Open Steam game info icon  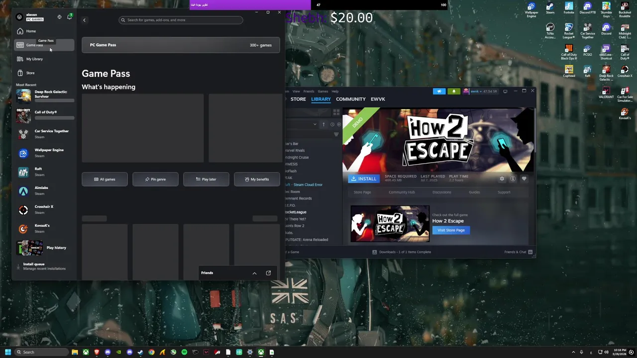pyautogui.click(x=513, y=179)
